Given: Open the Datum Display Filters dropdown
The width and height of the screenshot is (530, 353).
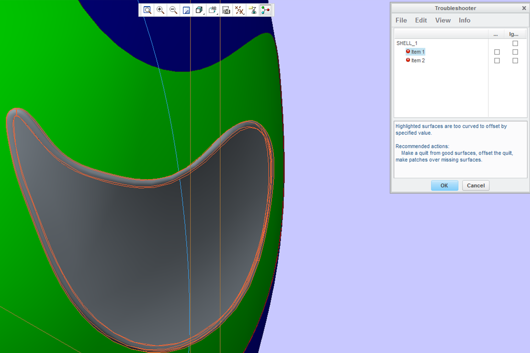Looking at the screenshot, I should tap(239, 10).
